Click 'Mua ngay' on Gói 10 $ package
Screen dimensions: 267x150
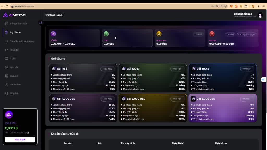tap(108, 69)
